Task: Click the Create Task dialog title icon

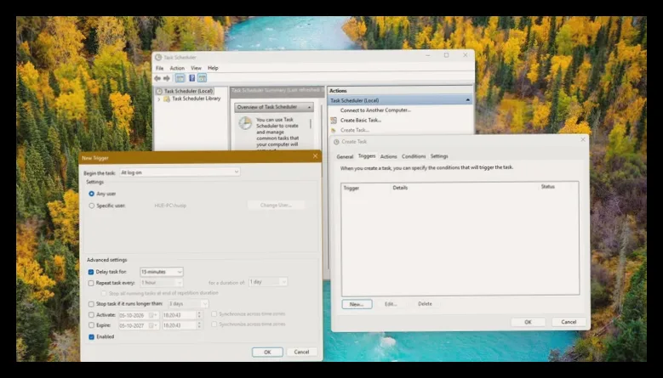Action: 336,142
